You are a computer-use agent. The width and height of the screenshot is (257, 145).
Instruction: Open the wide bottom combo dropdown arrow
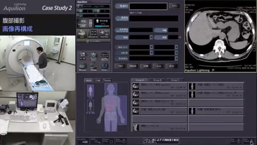[176, 58]
